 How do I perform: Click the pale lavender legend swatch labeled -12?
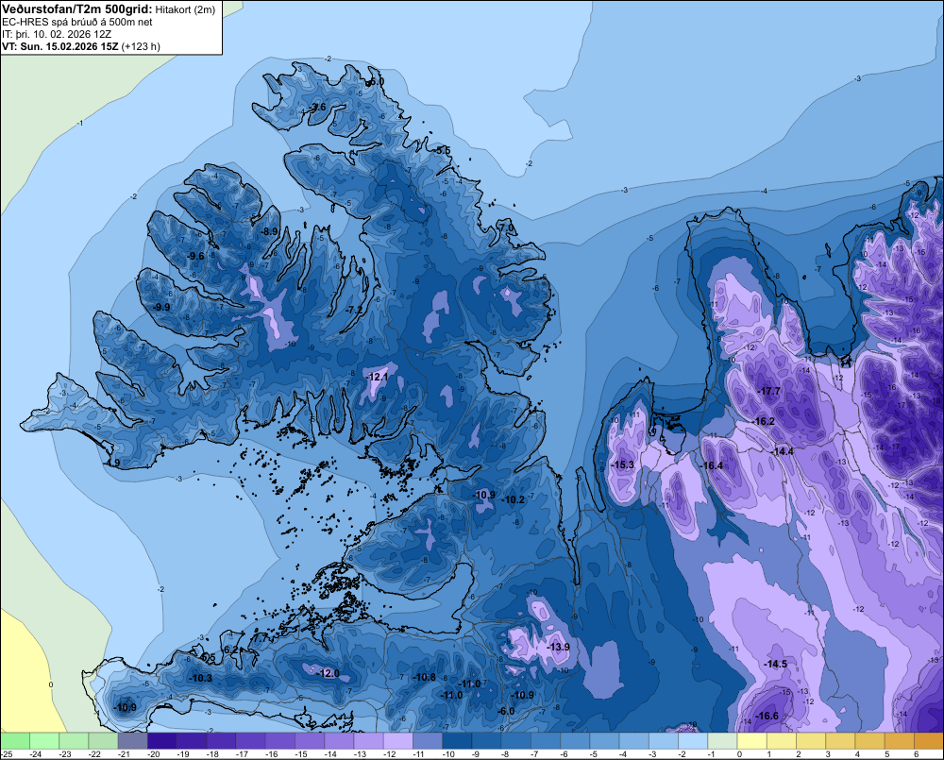coord(398,740)
